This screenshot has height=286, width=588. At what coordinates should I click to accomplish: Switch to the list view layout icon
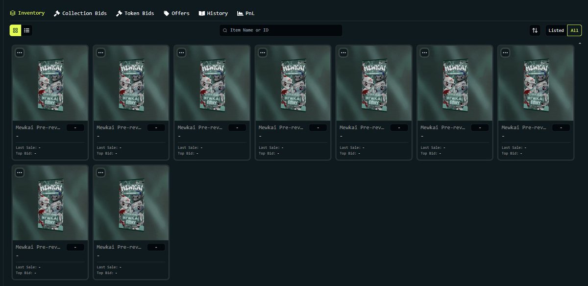tap(27, 30)
